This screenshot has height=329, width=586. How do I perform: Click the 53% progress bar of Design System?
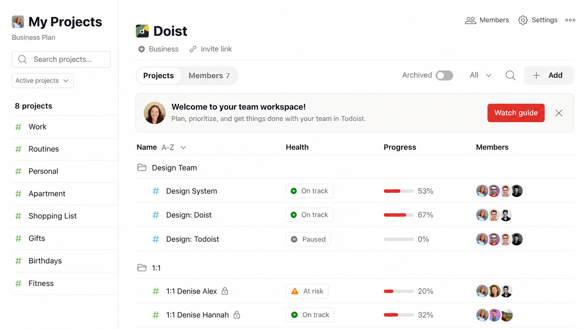tap(399, 191)
